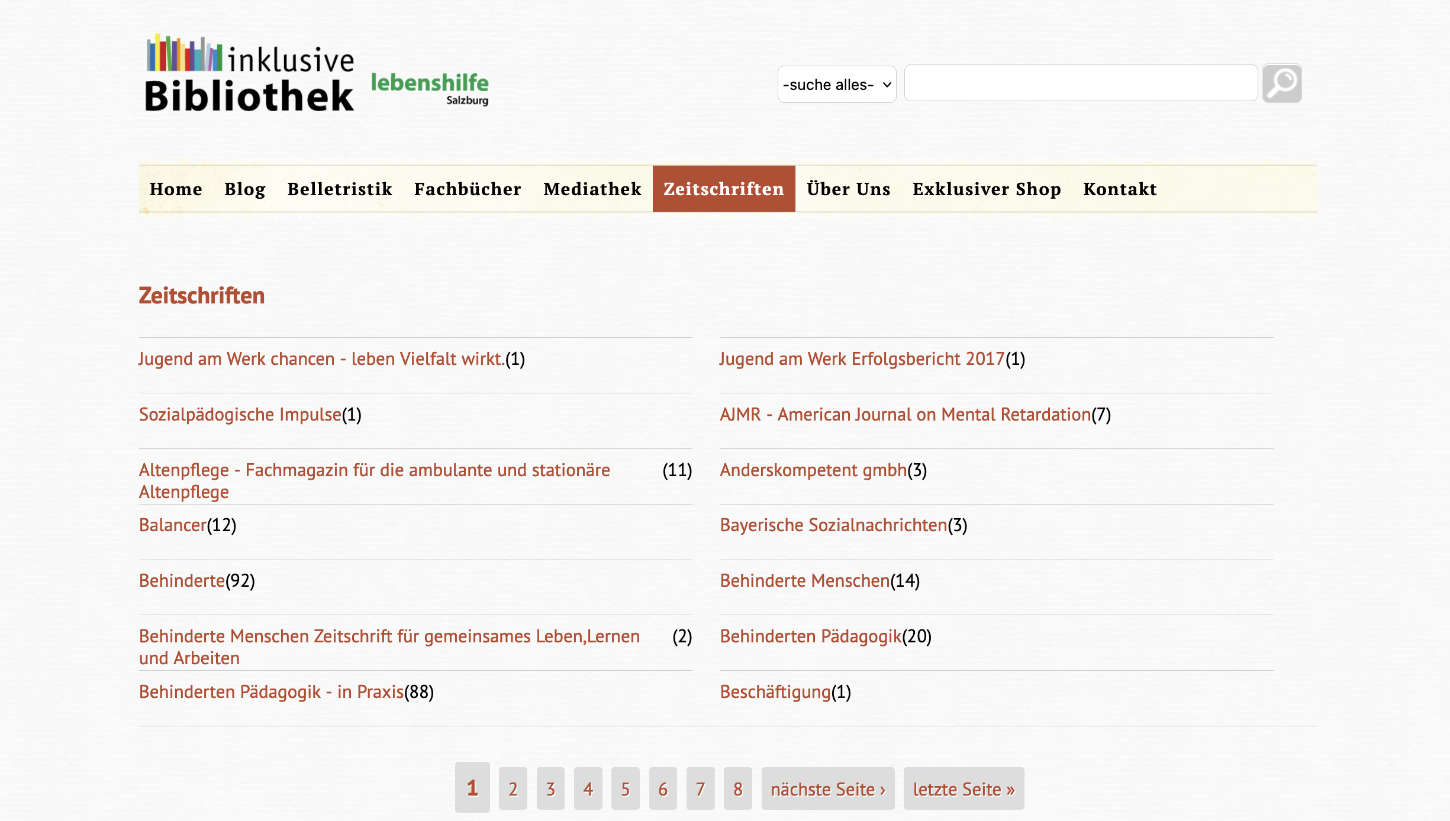
Task: Open the Anderskompetent gmbh link
Action: point(813,470)
